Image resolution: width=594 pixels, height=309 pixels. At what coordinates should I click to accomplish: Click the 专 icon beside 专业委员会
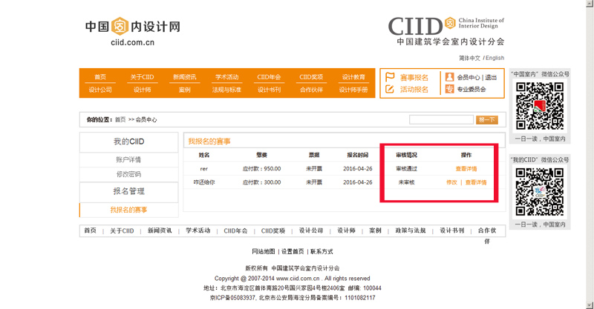click(x=449, y=90)
